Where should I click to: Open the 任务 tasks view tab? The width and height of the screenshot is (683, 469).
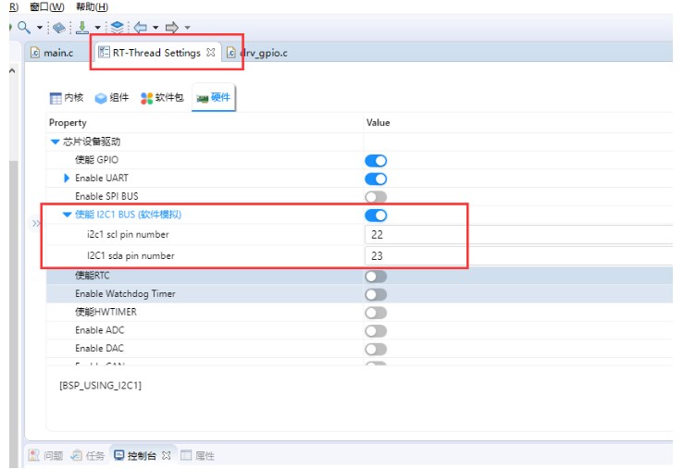pyautogui.click(x=88, y=455)
